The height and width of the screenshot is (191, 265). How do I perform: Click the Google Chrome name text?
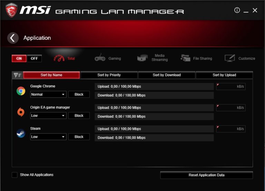point(43,86)
